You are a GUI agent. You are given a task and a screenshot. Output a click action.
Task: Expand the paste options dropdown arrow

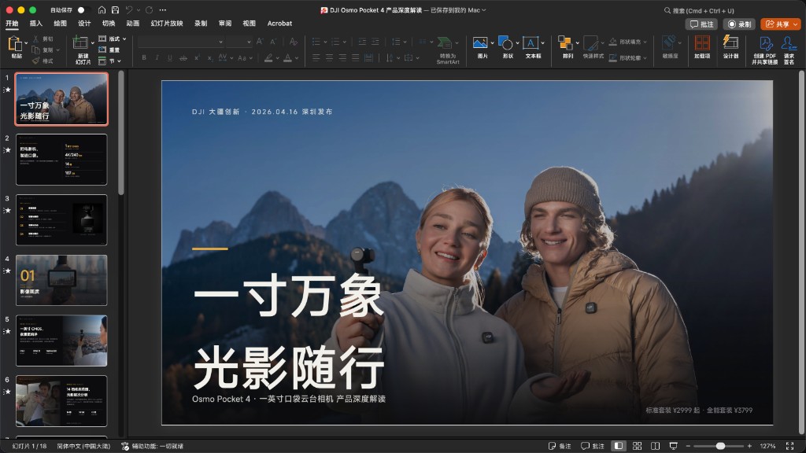(x=26, y=43)
